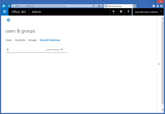Viewport: 165px width, 114px height.
Task: Add a new shared mailbox with plus icon
Action: (x=8, y=50)
